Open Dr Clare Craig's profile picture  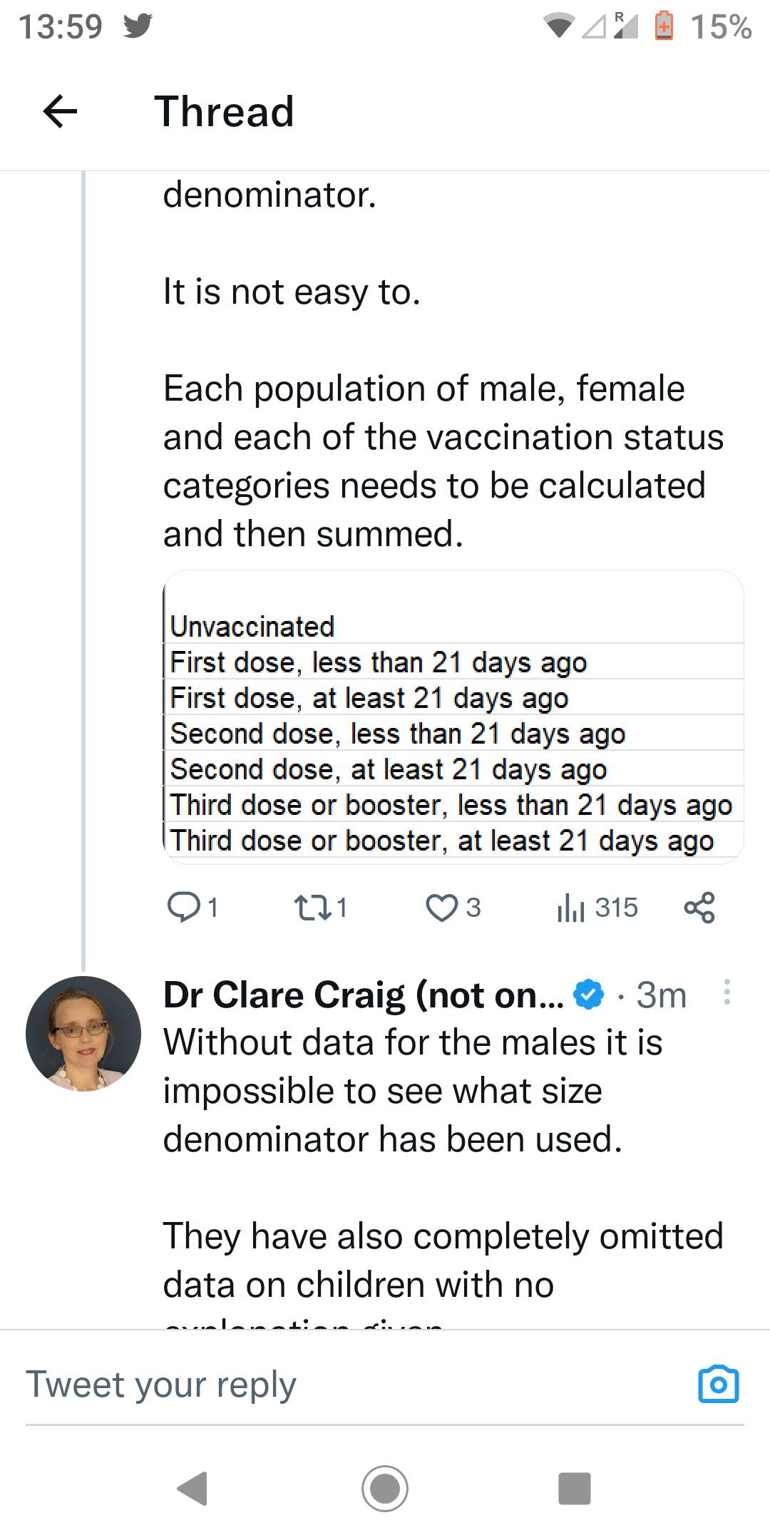tap(83, 1034)
